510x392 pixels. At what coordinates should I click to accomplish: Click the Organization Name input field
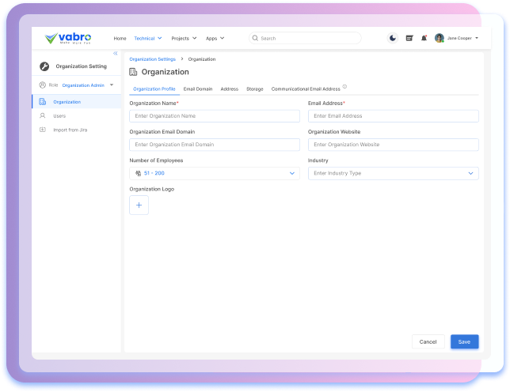(x=214, y=116)
